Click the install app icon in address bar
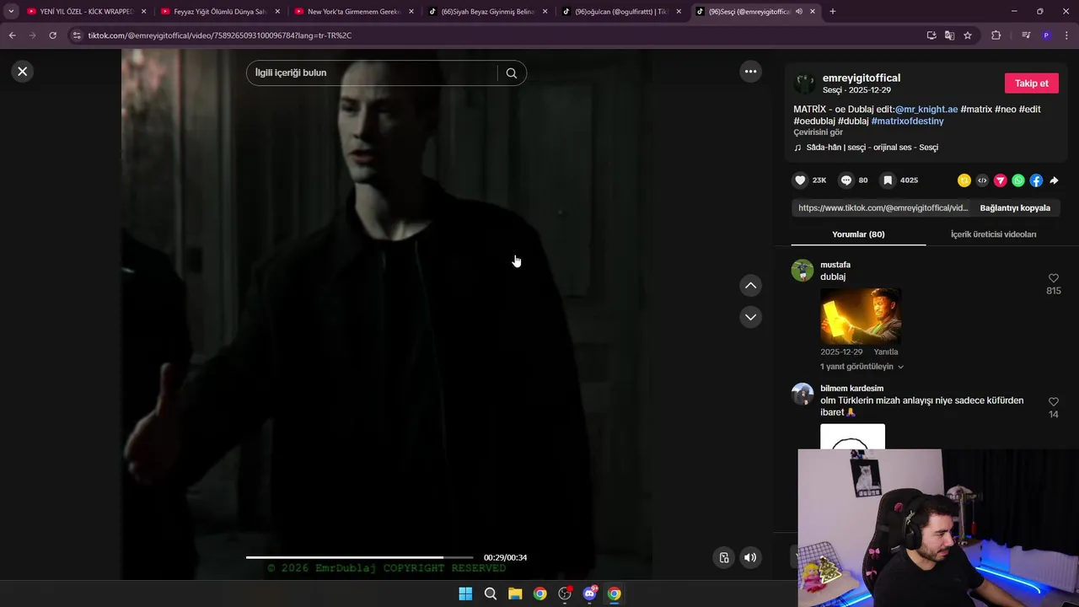This screenshot has width=1079, height=607. tap(931, 35)
